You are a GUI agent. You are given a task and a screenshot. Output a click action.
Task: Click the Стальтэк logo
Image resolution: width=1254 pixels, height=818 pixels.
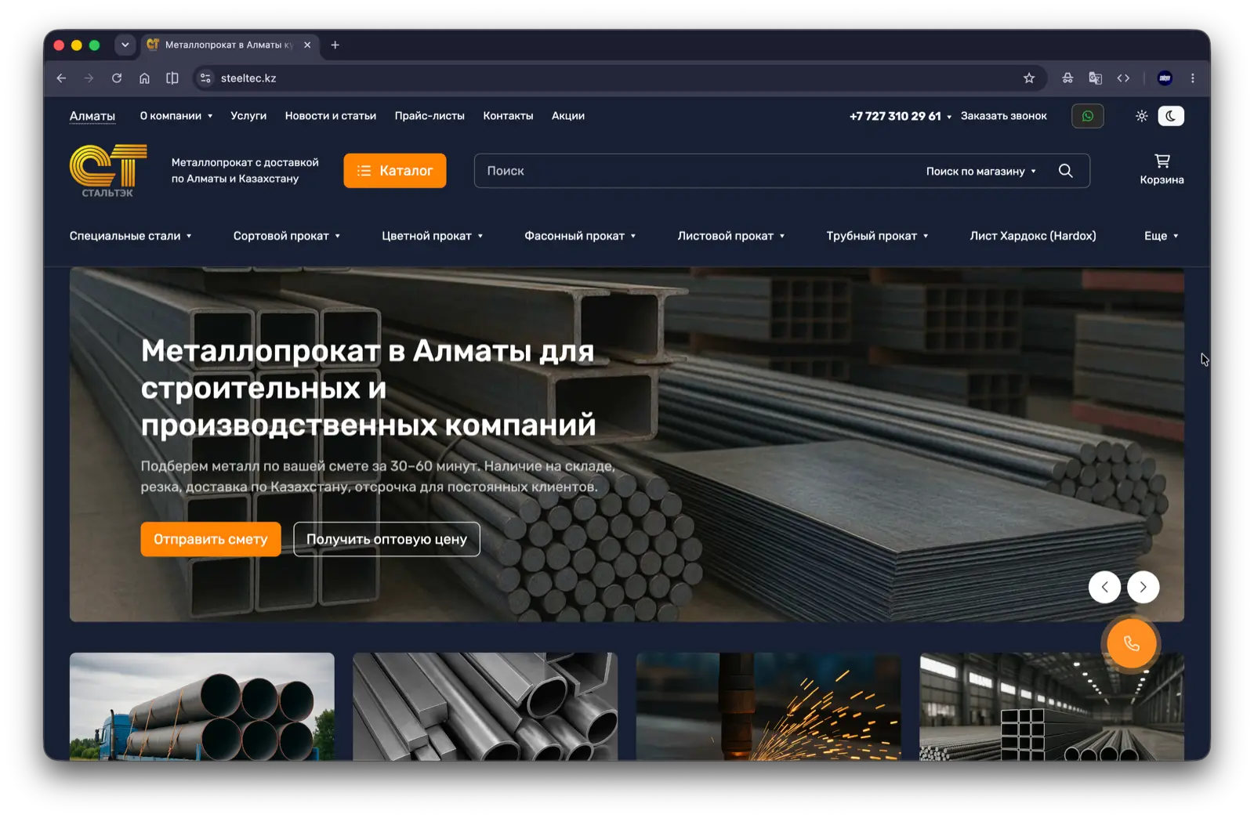coord(108,171)
